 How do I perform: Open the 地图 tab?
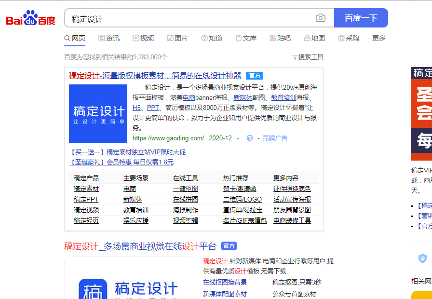314,38
